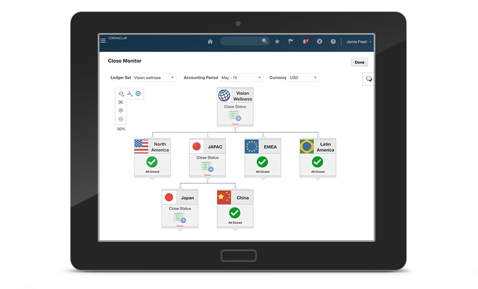Click the Close Monitor page title
Screen dimensions: 478x289
(x=125, y=61)
